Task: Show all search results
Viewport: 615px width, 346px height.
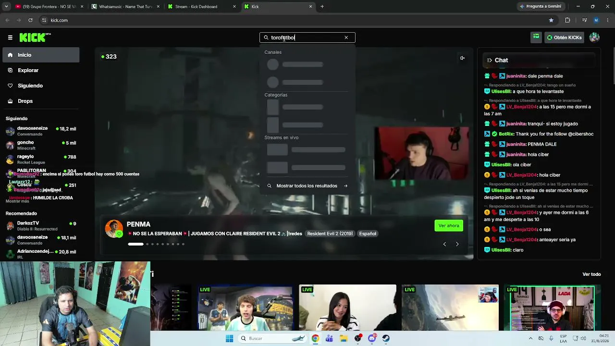Action: coord(307,185)
